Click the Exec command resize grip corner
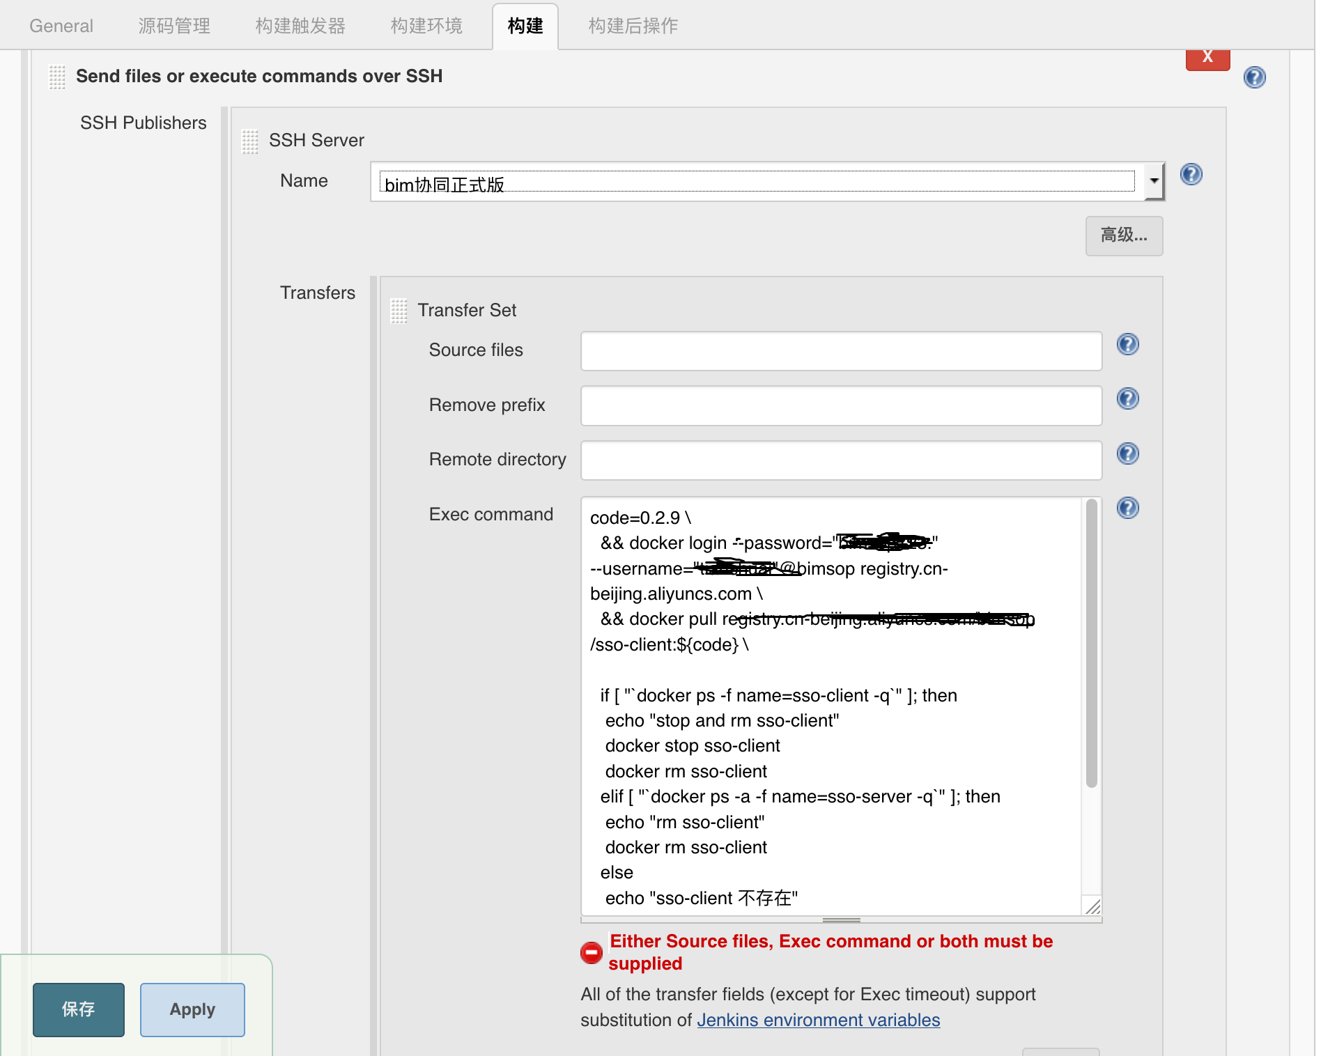1321x1056 pixels. pos(1093,906)
